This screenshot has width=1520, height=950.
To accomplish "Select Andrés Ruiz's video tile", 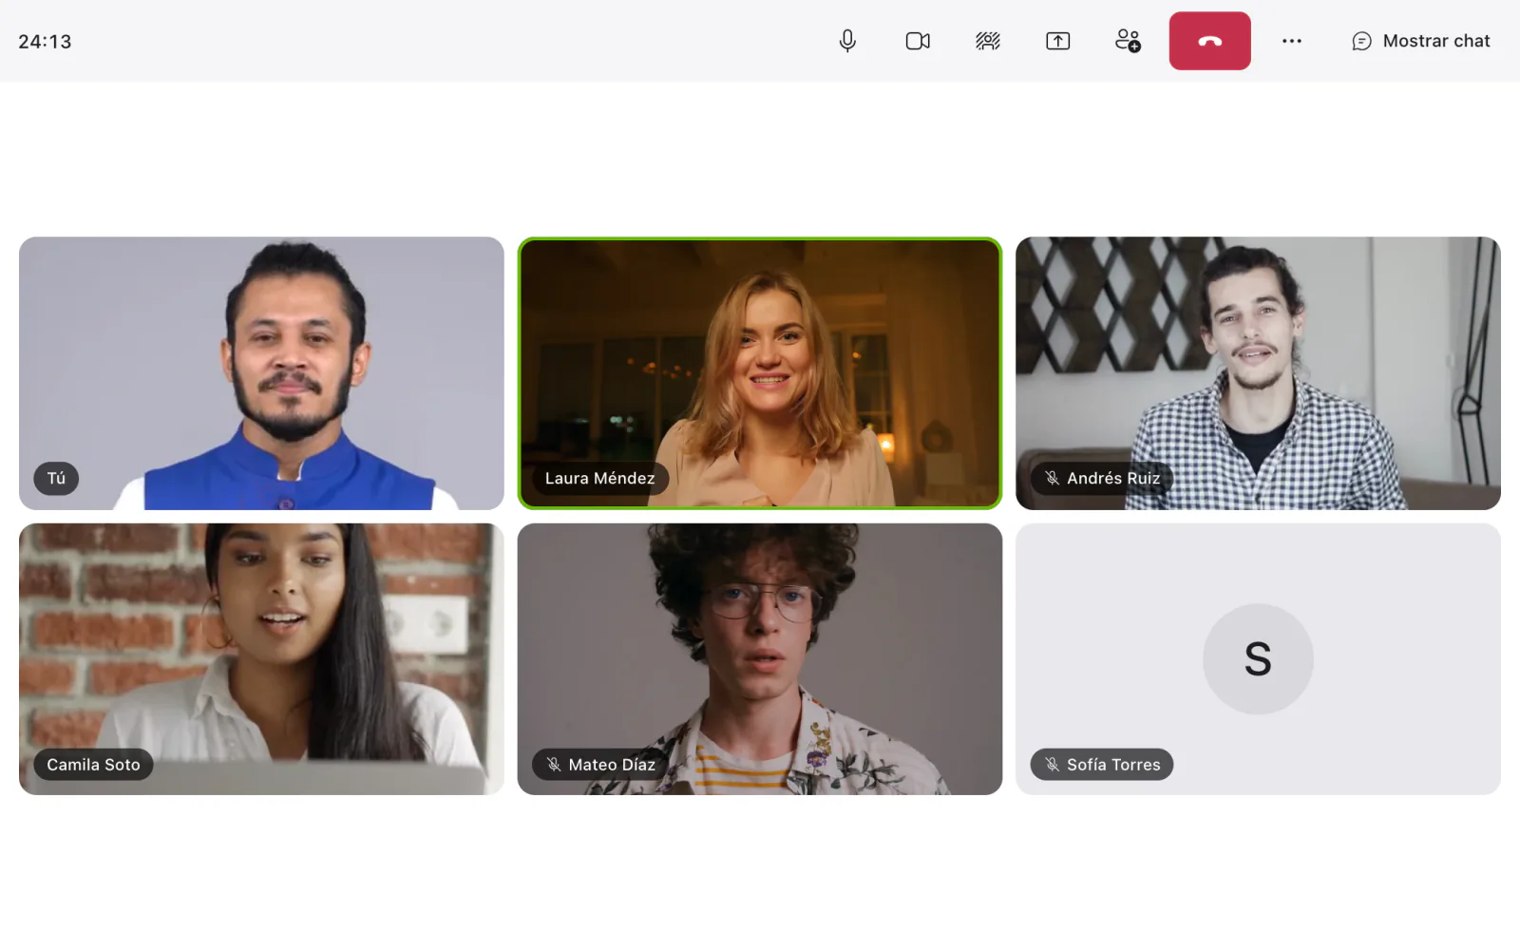I will pos(1258,373).
